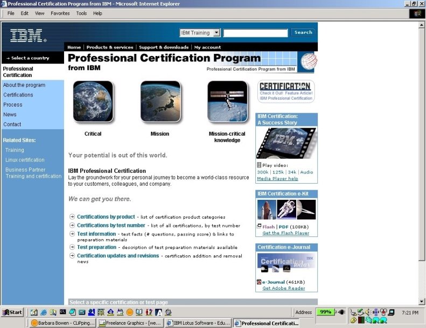The width and height of the screenshot is (426, 328).
Task: Click the speaker volume tray icon
Action: coord(368,312)
